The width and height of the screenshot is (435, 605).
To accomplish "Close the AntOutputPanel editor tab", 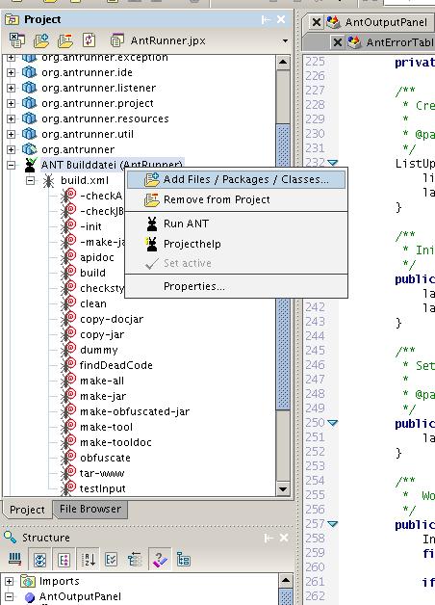I will (316, 22).
